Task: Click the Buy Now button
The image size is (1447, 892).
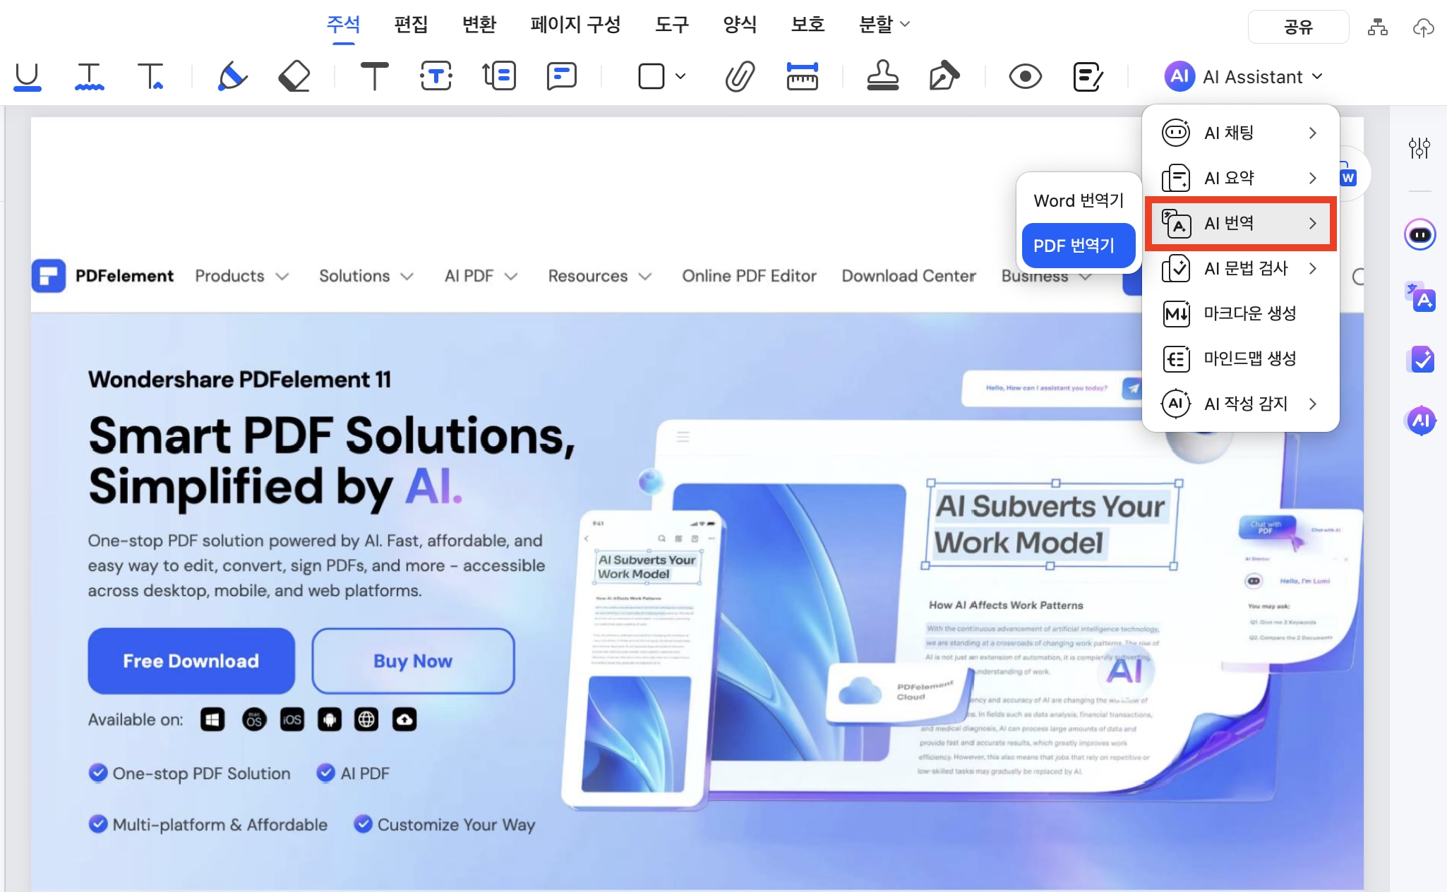Action: [413, 661]
